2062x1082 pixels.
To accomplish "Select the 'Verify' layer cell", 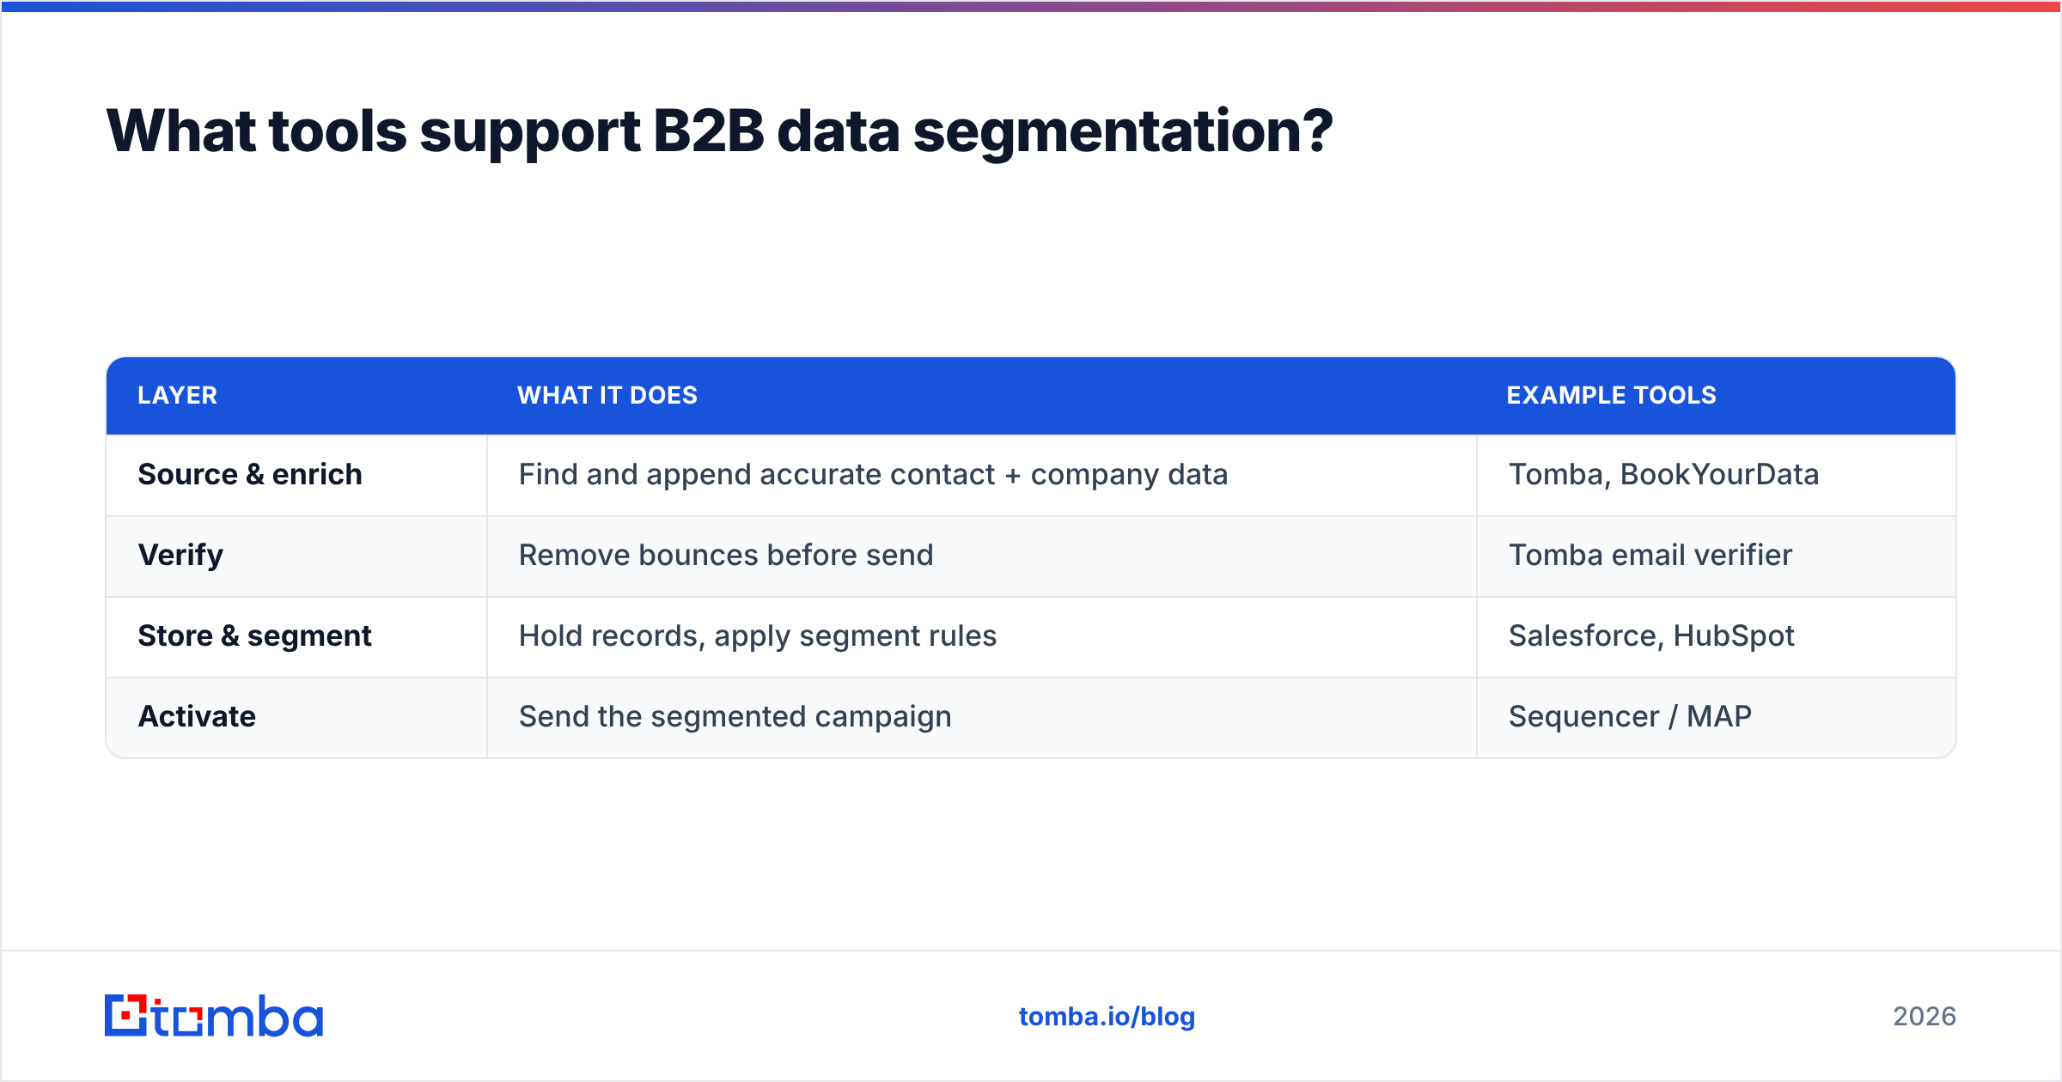I will point(296,556).
